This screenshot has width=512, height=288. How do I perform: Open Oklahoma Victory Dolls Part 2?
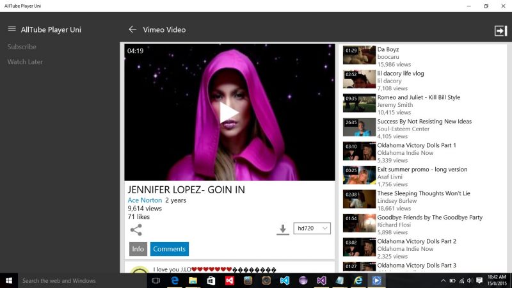click(417, 241)
